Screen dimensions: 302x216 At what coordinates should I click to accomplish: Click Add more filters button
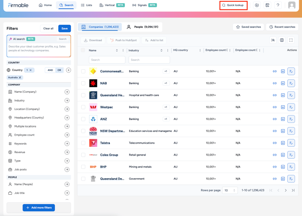[39, 208]
